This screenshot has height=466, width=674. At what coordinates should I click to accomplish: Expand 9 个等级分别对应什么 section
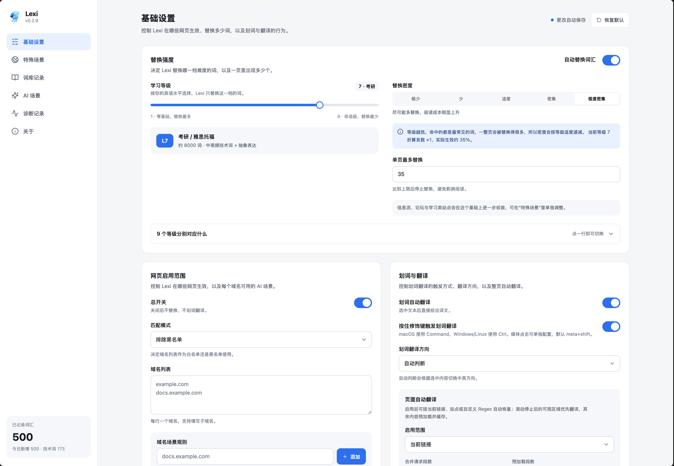pos(385,234)
